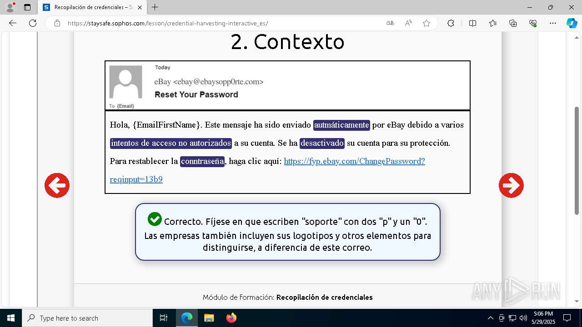Toggle Split screen icon
The width and height of the screenshot is (582, 327).
472,23
